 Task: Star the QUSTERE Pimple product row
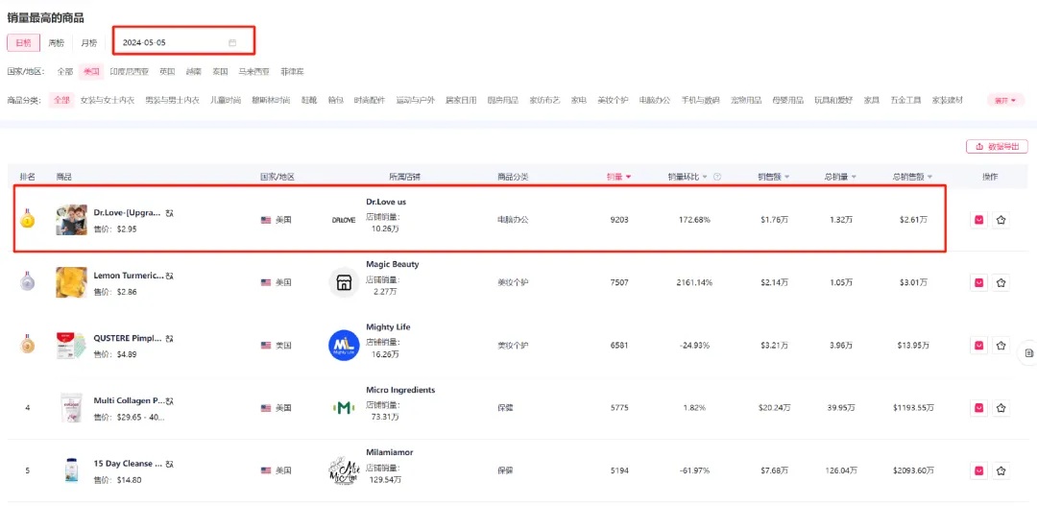[x=1001, y=345]
